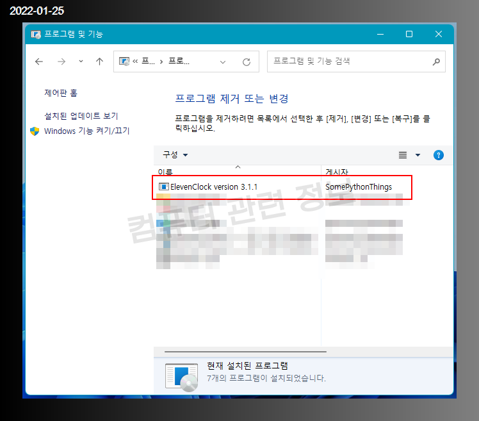Refresh the programs list

(247, 62)
